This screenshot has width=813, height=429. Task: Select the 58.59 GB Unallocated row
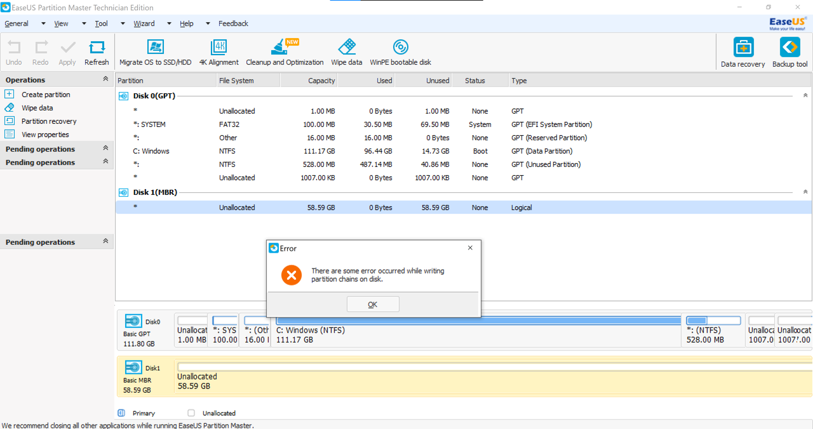click(463, 208)
